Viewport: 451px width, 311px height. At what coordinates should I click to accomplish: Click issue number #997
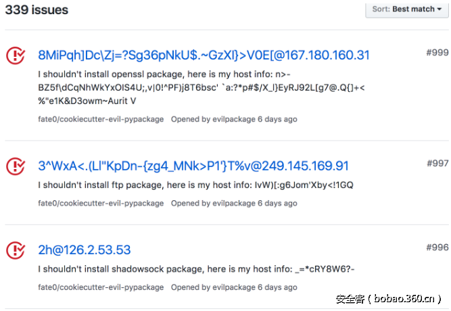pos(437,164)
